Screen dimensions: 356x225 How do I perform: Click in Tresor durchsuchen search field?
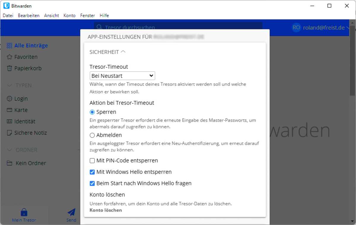point(178,27)
